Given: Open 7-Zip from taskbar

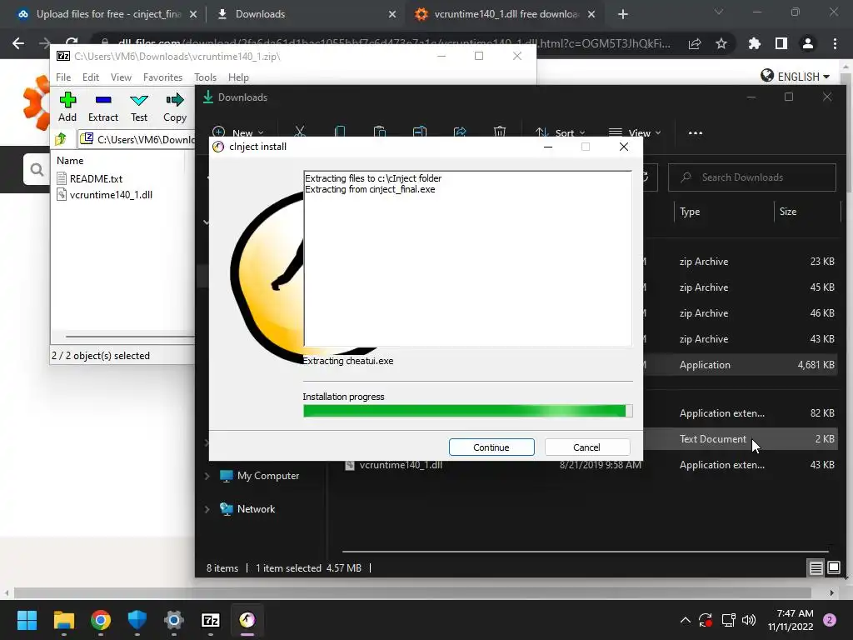Looking at the screenshot, I should pyautogui.click(x=211, y=620).
